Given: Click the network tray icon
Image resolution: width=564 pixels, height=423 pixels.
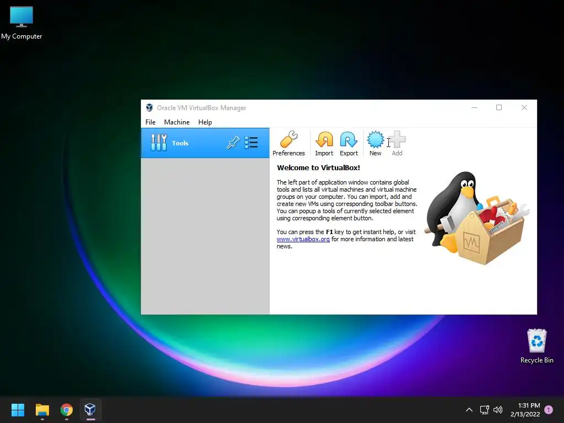Looking at the screenshot, I should 485,410.
